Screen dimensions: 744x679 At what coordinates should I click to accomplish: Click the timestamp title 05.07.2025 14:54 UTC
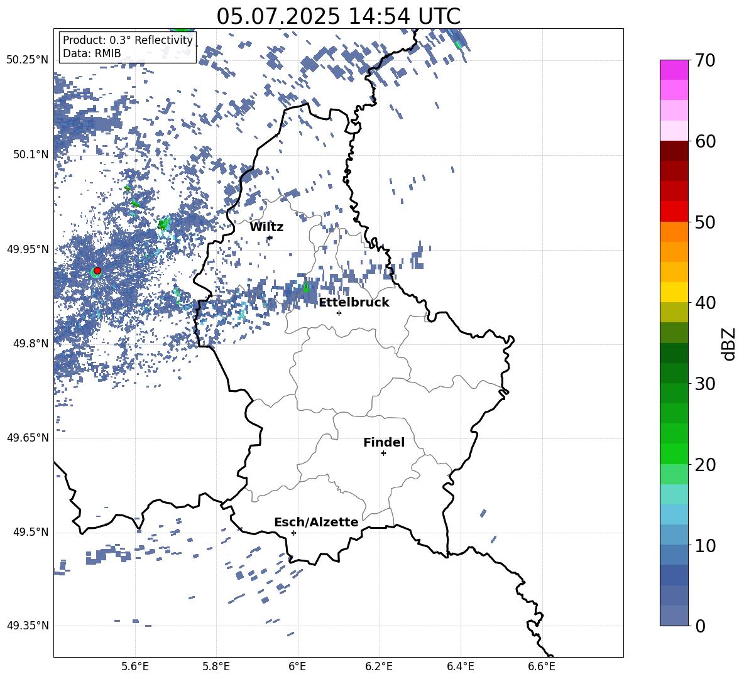pos(338,16)
